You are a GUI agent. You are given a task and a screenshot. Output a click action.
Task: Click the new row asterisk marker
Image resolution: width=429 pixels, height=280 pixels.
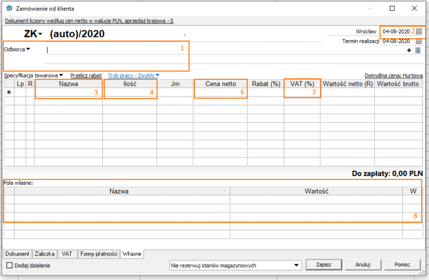(x=9, y=93)
